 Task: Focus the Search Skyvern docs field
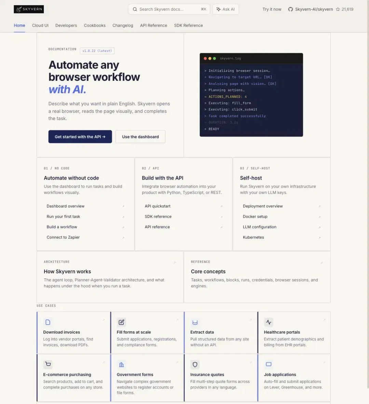click(x=169, y=9)
